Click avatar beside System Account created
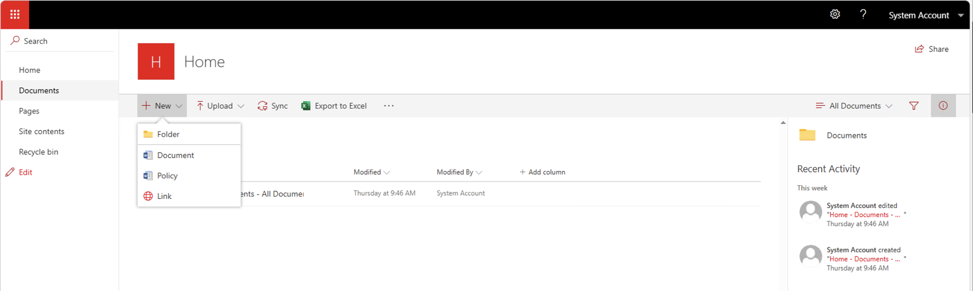This screenshot has width=973, height=291. pos(810,256)
